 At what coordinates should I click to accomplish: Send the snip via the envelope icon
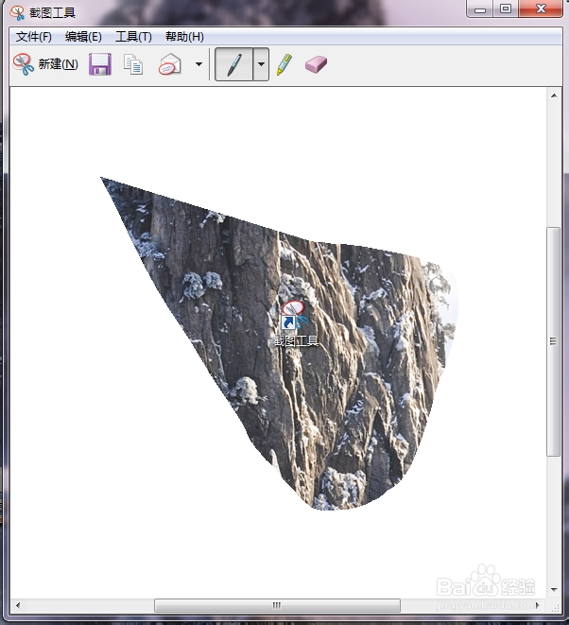[x=170, y=64]
